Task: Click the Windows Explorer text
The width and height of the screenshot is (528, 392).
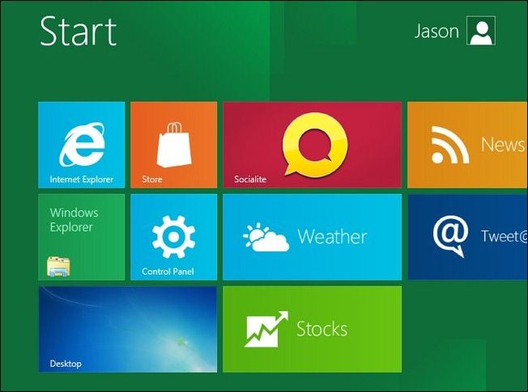Action: pyautogui.click(x=74, y=220)
